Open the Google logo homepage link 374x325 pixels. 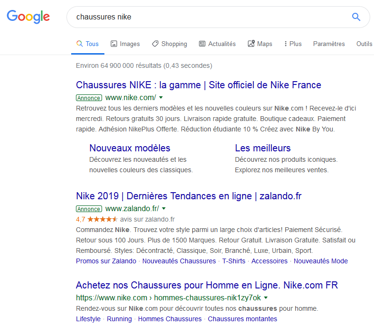28,17
